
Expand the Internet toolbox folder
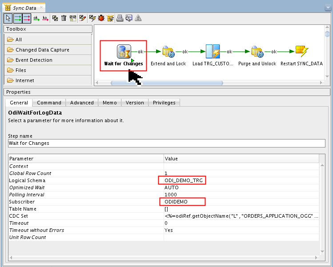pyautogui.click(x=48, y=80)
